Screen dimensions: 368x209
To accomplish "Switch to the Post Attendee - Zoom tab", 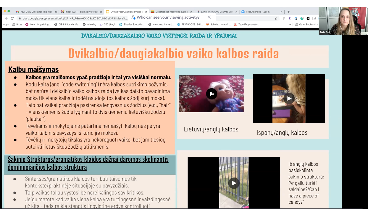I will pyautogui.click(x=262, y=12).
